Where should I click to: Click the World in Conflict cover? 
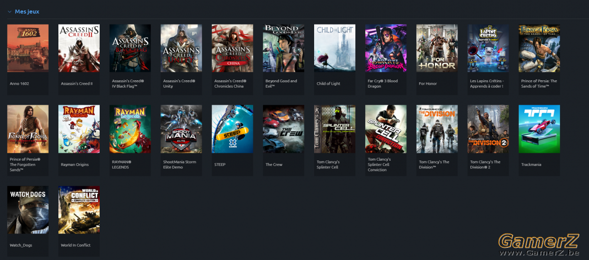coord(79,210)
